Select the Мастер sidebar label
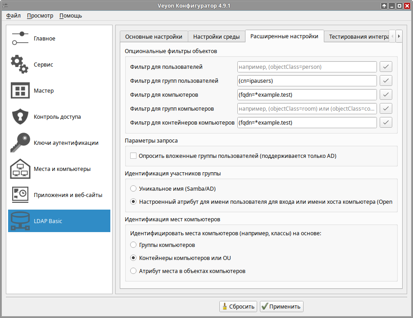 tap(44, 90)
